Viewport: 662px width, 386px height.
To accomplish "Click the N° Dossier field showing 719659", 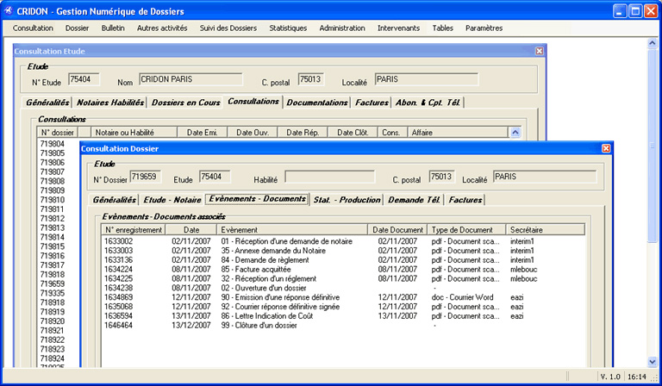I will tap(144, 177).
